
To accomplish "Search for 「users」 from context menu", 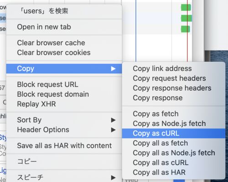I will [x=64, y=11].
